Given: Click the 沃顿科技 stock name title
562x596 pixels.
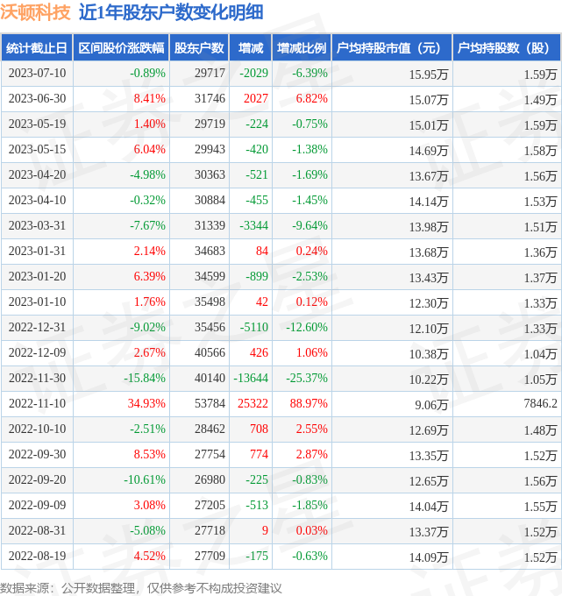Looking at the screenshot, I should (36, 12).
